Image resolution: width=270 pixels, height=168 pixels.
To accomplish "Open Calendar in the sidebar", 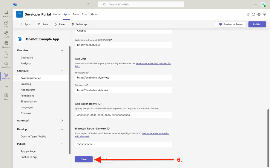I will click(x=6, y=44).
